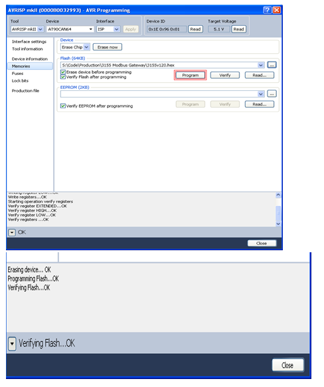Browse for Flash hex file with ellipsis button

[272, 65]
